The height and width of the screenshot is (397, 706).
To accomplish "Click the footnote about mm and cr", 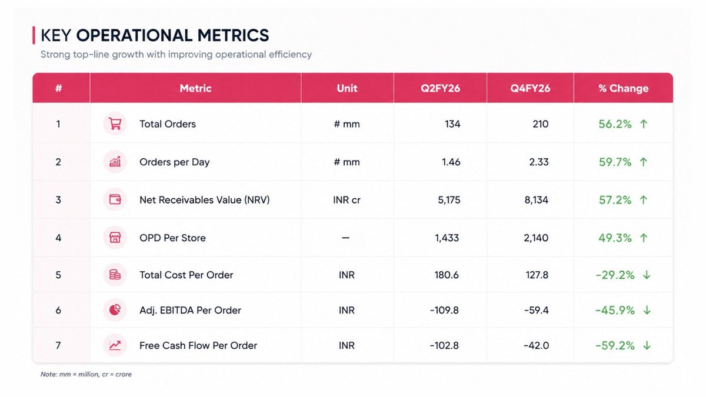I will click(86, 374).
